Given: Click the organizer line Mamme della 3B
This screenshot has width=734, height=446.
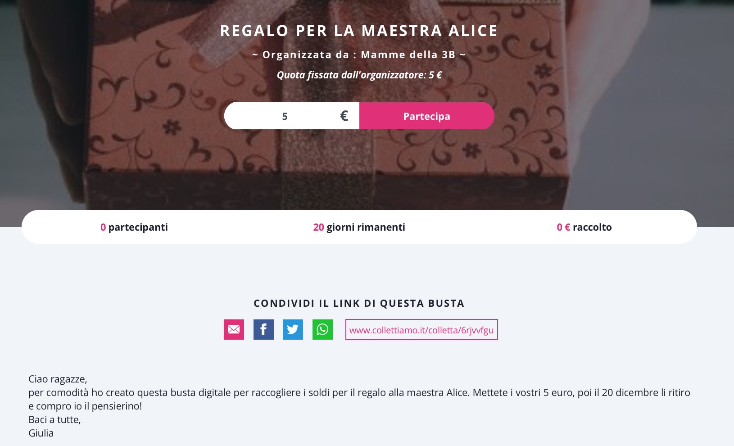Looking at the screenshot, I should 359,55.
